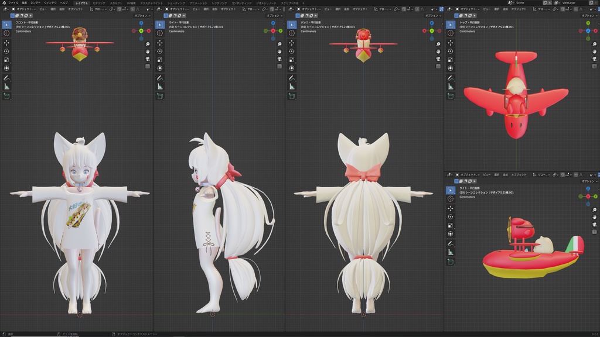Choose the Measure tool in character side-view viewport
This screenshot has height=337, width=600.
coord(160,87)
